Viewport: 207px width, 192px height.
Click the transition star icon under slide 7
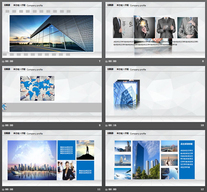point(3,61)
